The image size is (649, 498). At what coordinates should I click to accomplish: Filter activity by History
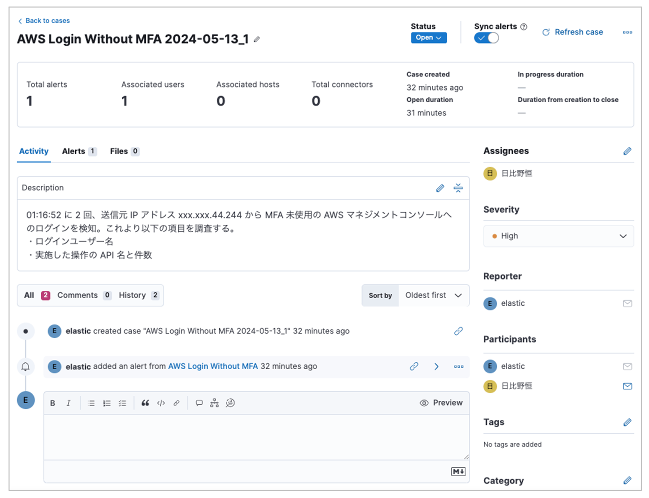(x=139, y=295)
